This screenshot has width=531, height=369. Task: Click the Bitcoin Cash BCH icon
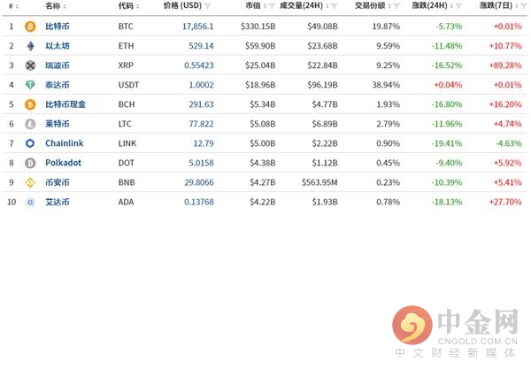pos(30,104)
